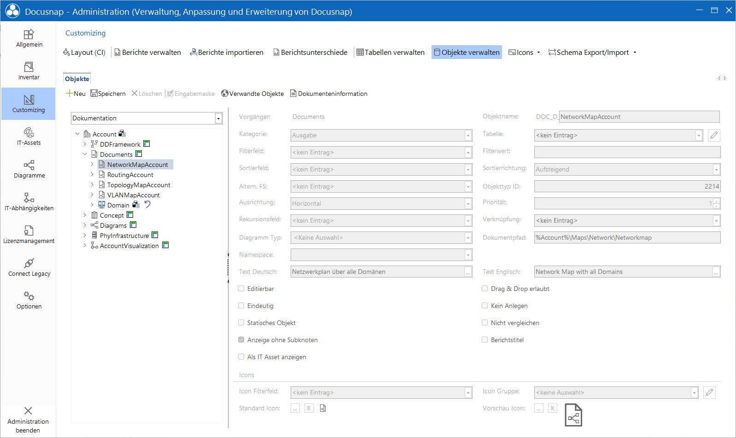Open Berichte importieren
Screen dimensions: 736x438
(x=227, y=52)
